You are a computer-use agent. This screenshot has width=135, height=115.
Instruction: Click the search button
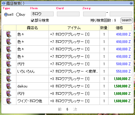click(x=126, y=20)
